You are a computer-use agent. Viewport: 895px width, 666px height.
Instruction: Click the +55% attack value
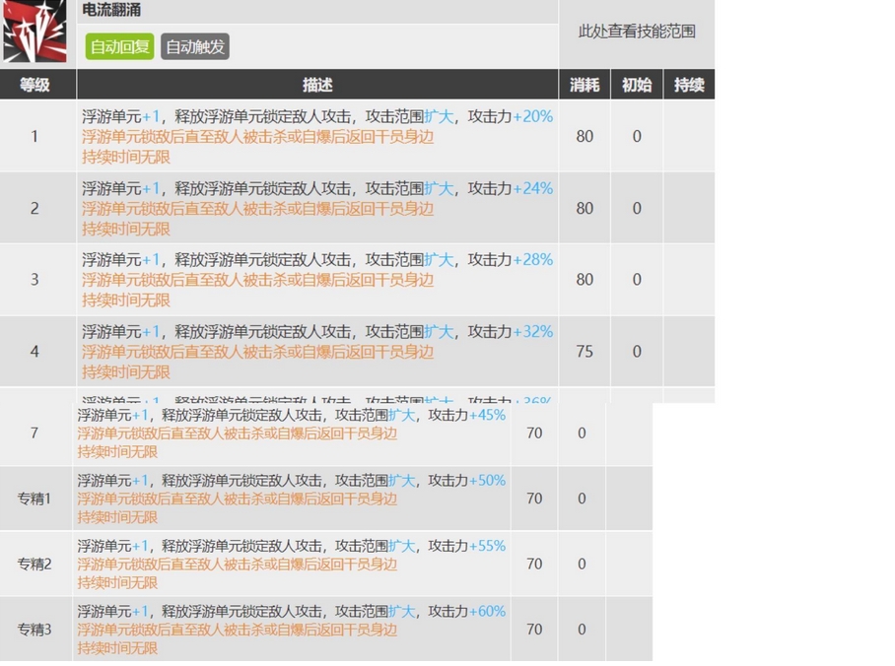487,546
